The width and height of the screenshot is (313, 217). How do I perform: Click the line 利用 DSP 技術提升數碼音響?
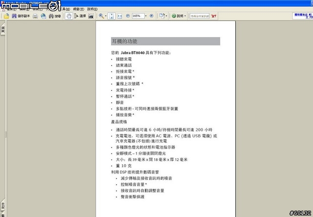(x=135, y=172)
